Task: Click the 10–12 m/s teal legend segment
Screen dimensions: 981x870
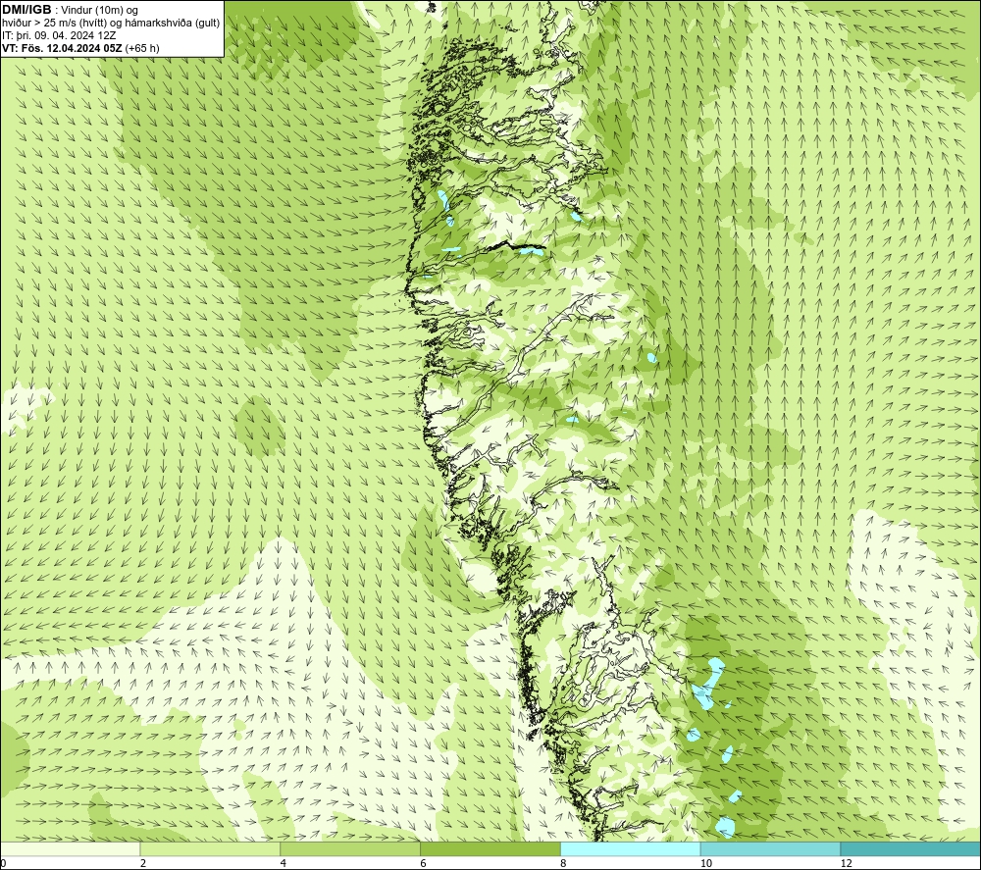Action: [x=771, y=848]
